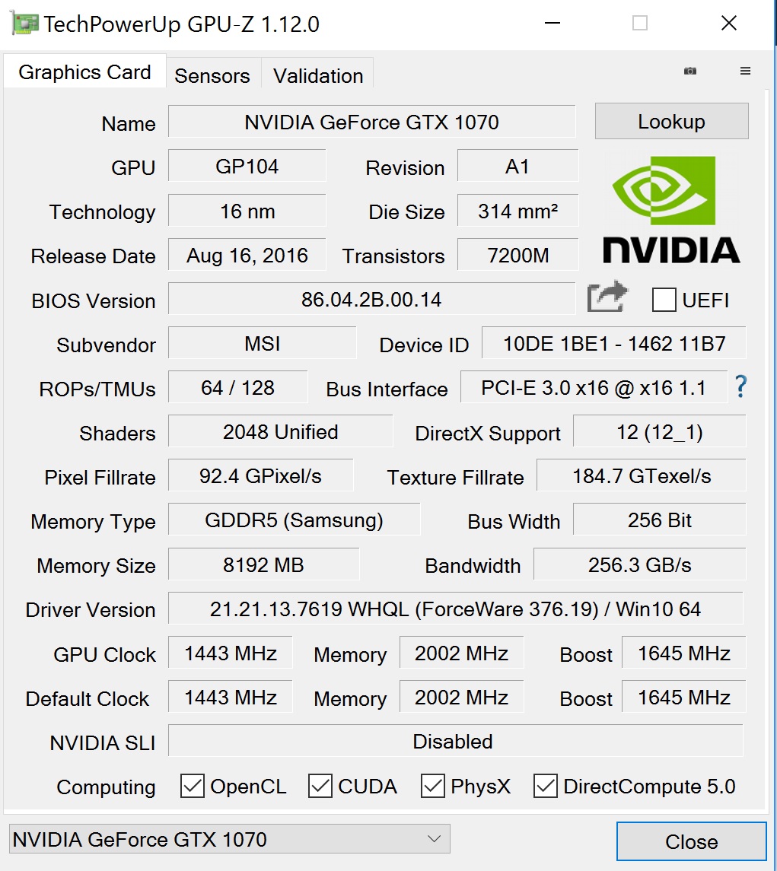
Task: Click Default Clock row Boost 1645 MHz field
Action: pyautogui.click(x=683, y=697)
